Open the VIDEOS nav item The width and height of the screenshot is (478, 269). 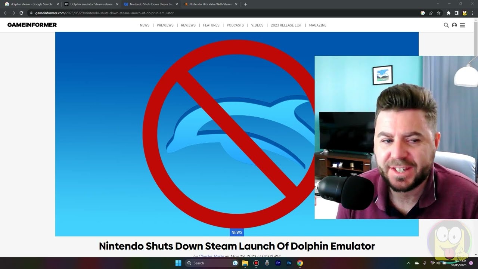(257, 25)
